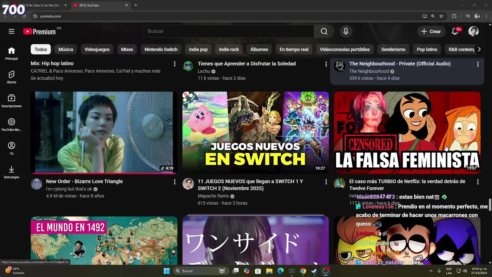Open 'El caso más TURBIO de Netflix' title
The height and width of the screenshot is (277, 492).
407,185
